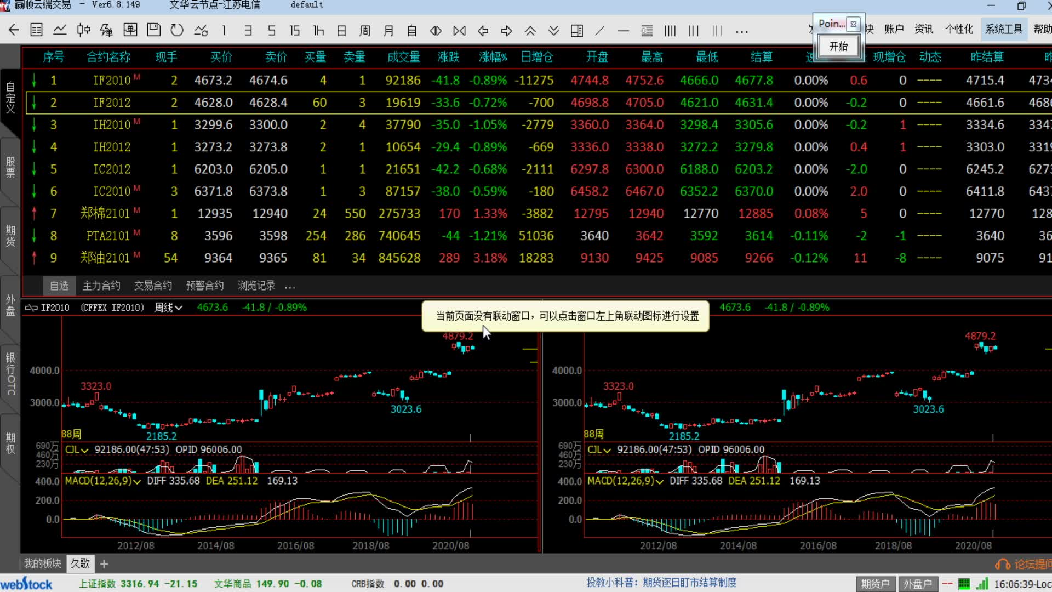Select the 15-minute period button
This screenshot has width=1052, height=592.
(x=295, y=31)
